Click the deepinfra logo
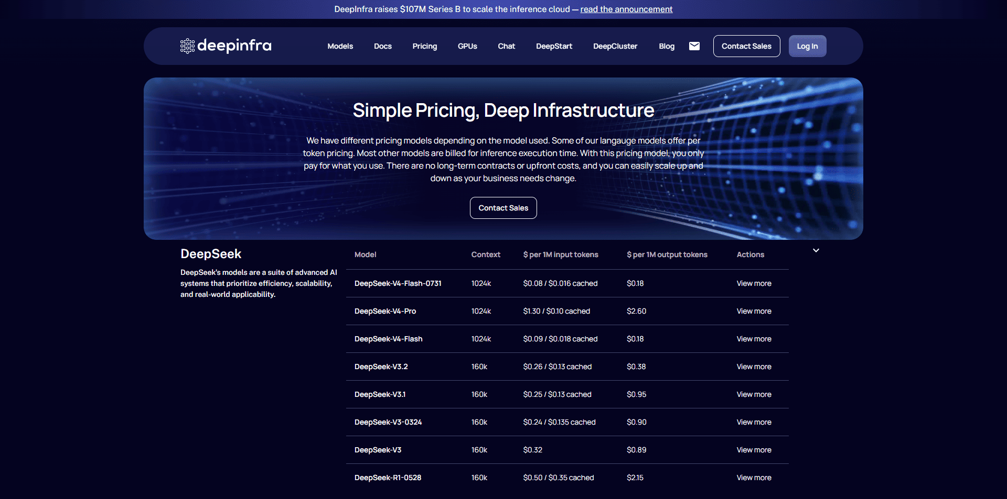This screenshot has width=1007, height=499. (226, 46)
